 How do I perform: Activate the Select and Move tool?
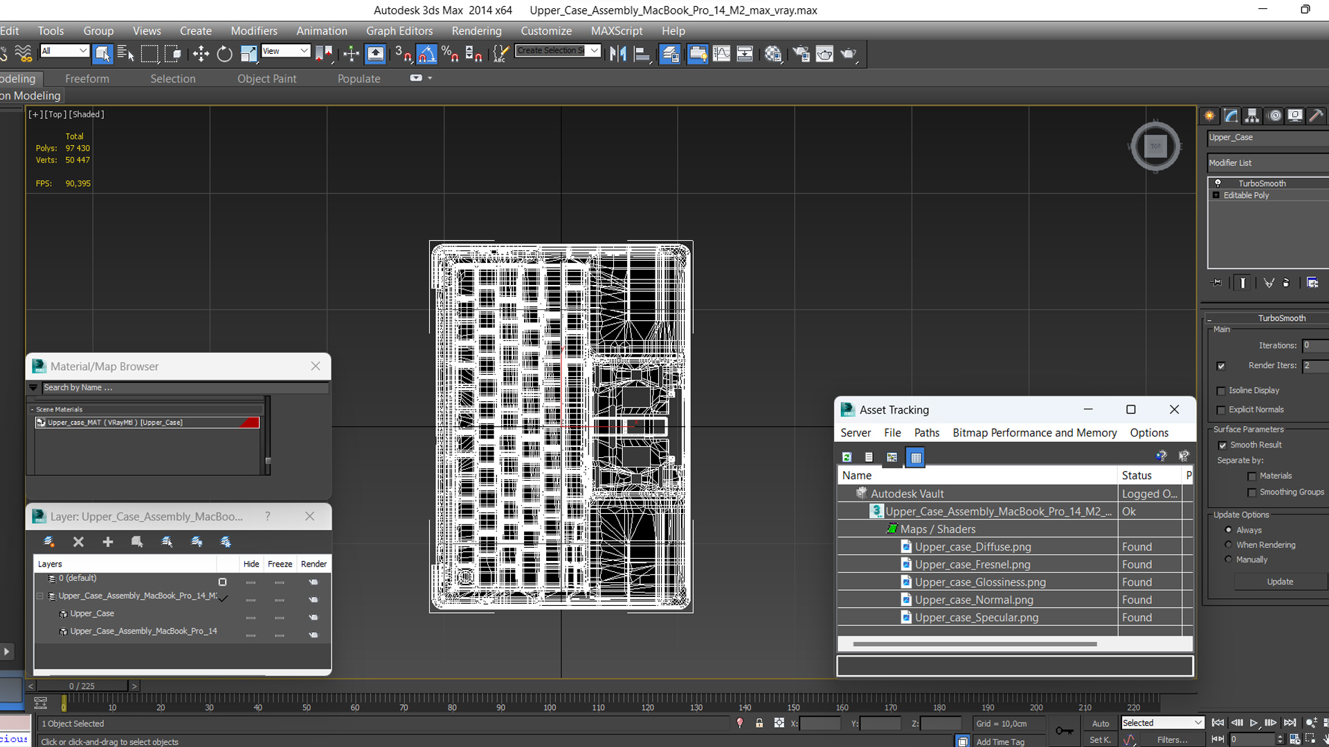[x=201, y=53]
